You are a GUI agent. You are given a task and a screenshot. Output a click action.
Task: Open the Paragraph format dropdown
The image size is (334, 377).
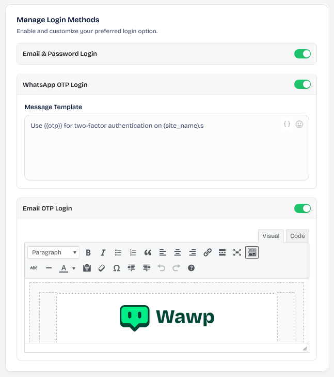point(53,252)
